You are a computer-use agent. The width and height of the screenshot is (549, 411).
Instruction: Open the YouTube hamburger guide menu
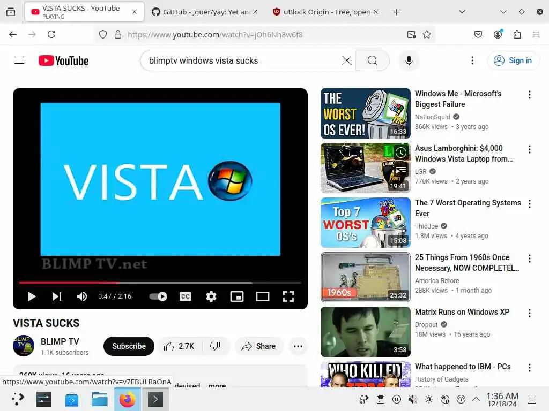tap(19, 60)
